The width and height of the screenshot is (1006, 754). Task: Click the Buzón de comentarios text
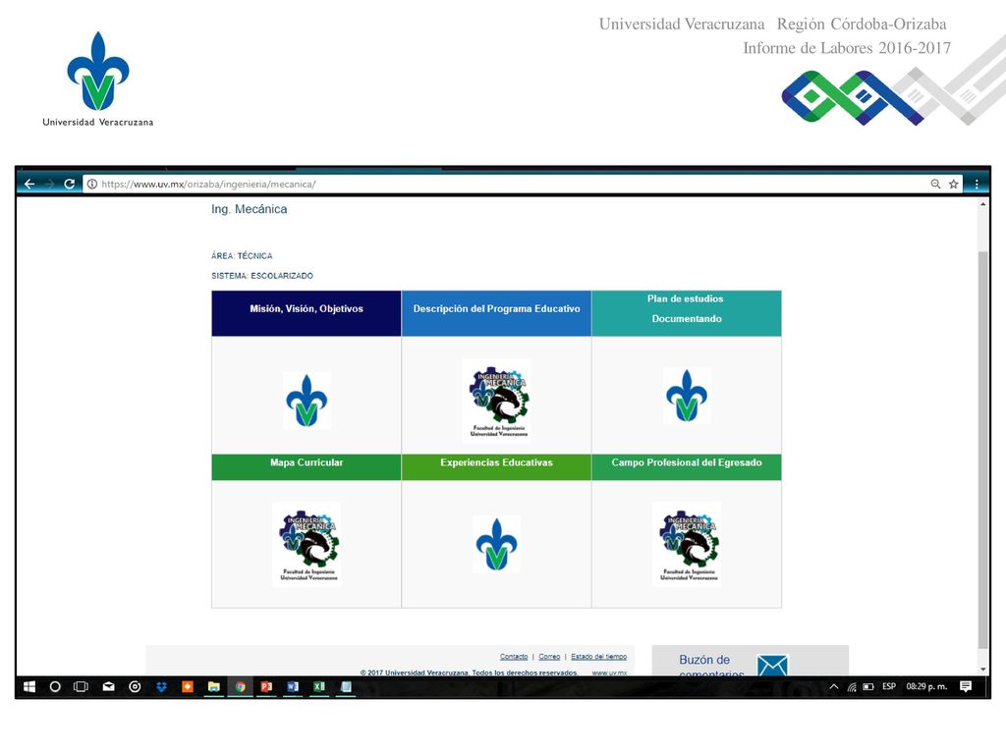pyautogui.click(x=711, y=666)
